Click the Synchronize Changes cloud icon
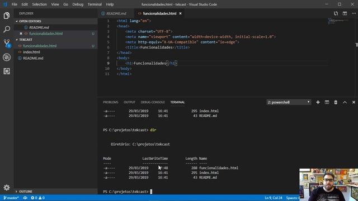 pyautogui.click(x=25, y=198)
